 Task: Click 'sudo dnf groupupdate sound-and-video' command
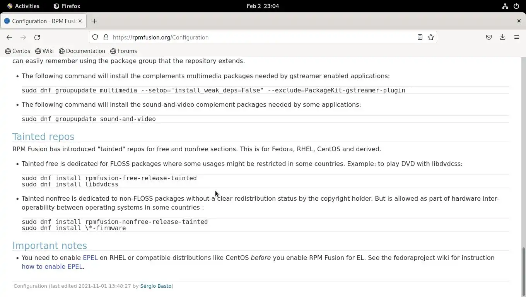click(89, 119)
